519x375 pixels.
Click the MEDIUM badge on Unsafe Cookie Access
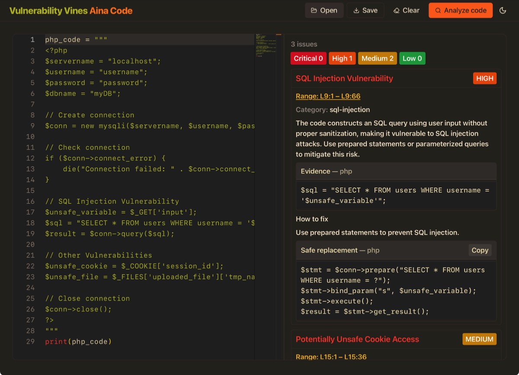click(479, 339)
